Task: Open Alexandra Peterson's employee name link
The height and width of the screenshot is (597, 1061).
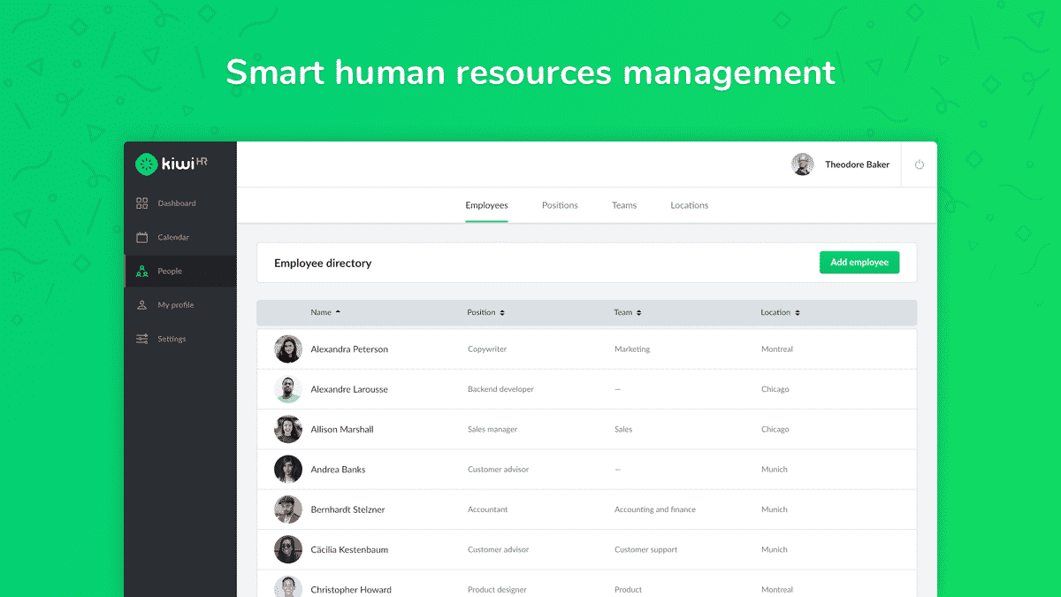Action: coord(349,349)
